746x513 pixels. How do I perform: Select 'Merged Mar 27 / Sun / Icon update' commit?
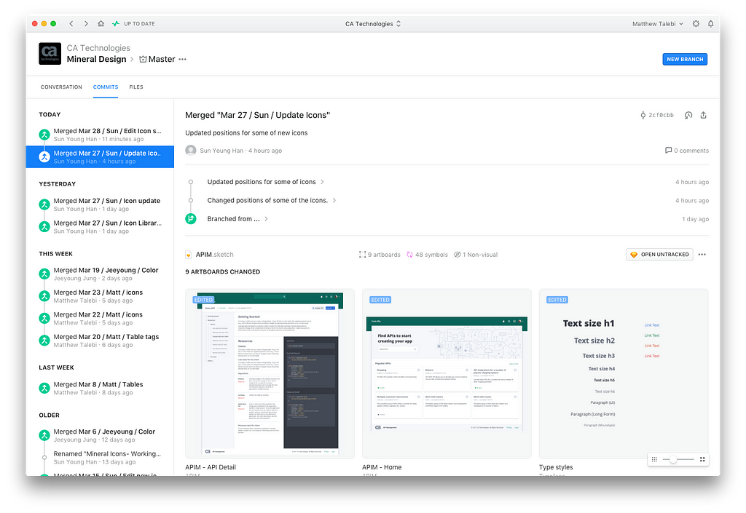[100, 204]
